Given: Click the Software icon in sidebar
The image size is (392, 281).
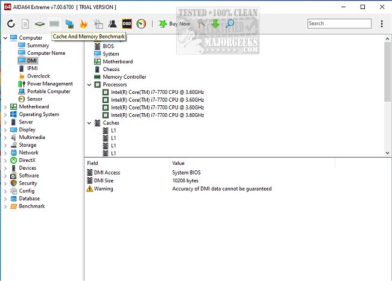Looking at the screenshot, I should click(13, 176).
